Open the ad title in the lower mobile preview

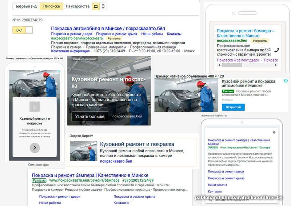tap(239, 142)
